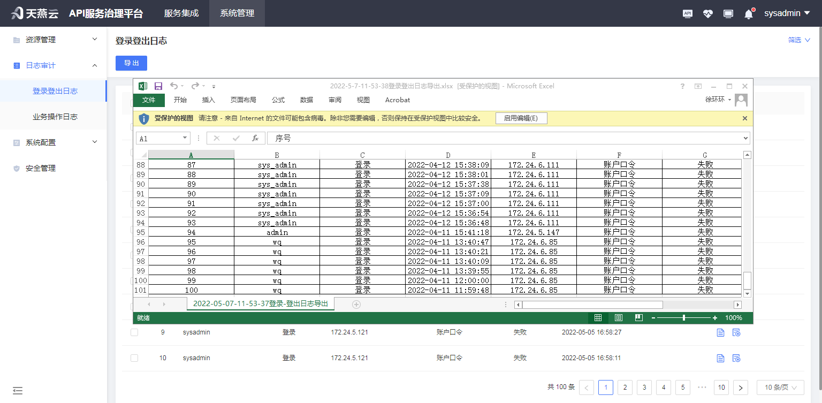The image size is (822, 403).
Task: Open the Insert Function fx icon
Action: click(255, 138)
